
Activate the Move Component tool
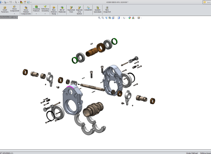point(14,9)
